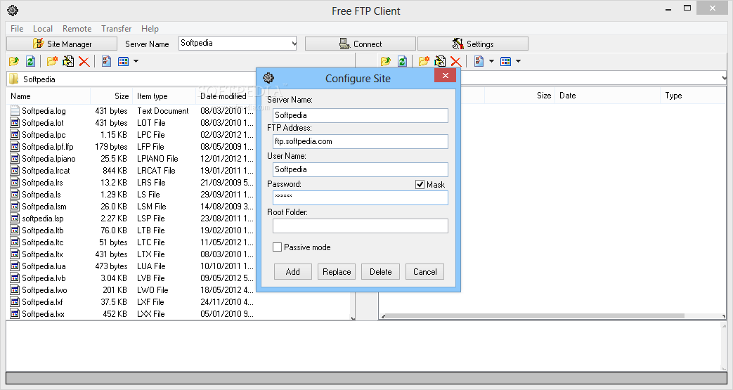
Task: Open the remote path dropdown arrow
Action: (x=724, y=78)
